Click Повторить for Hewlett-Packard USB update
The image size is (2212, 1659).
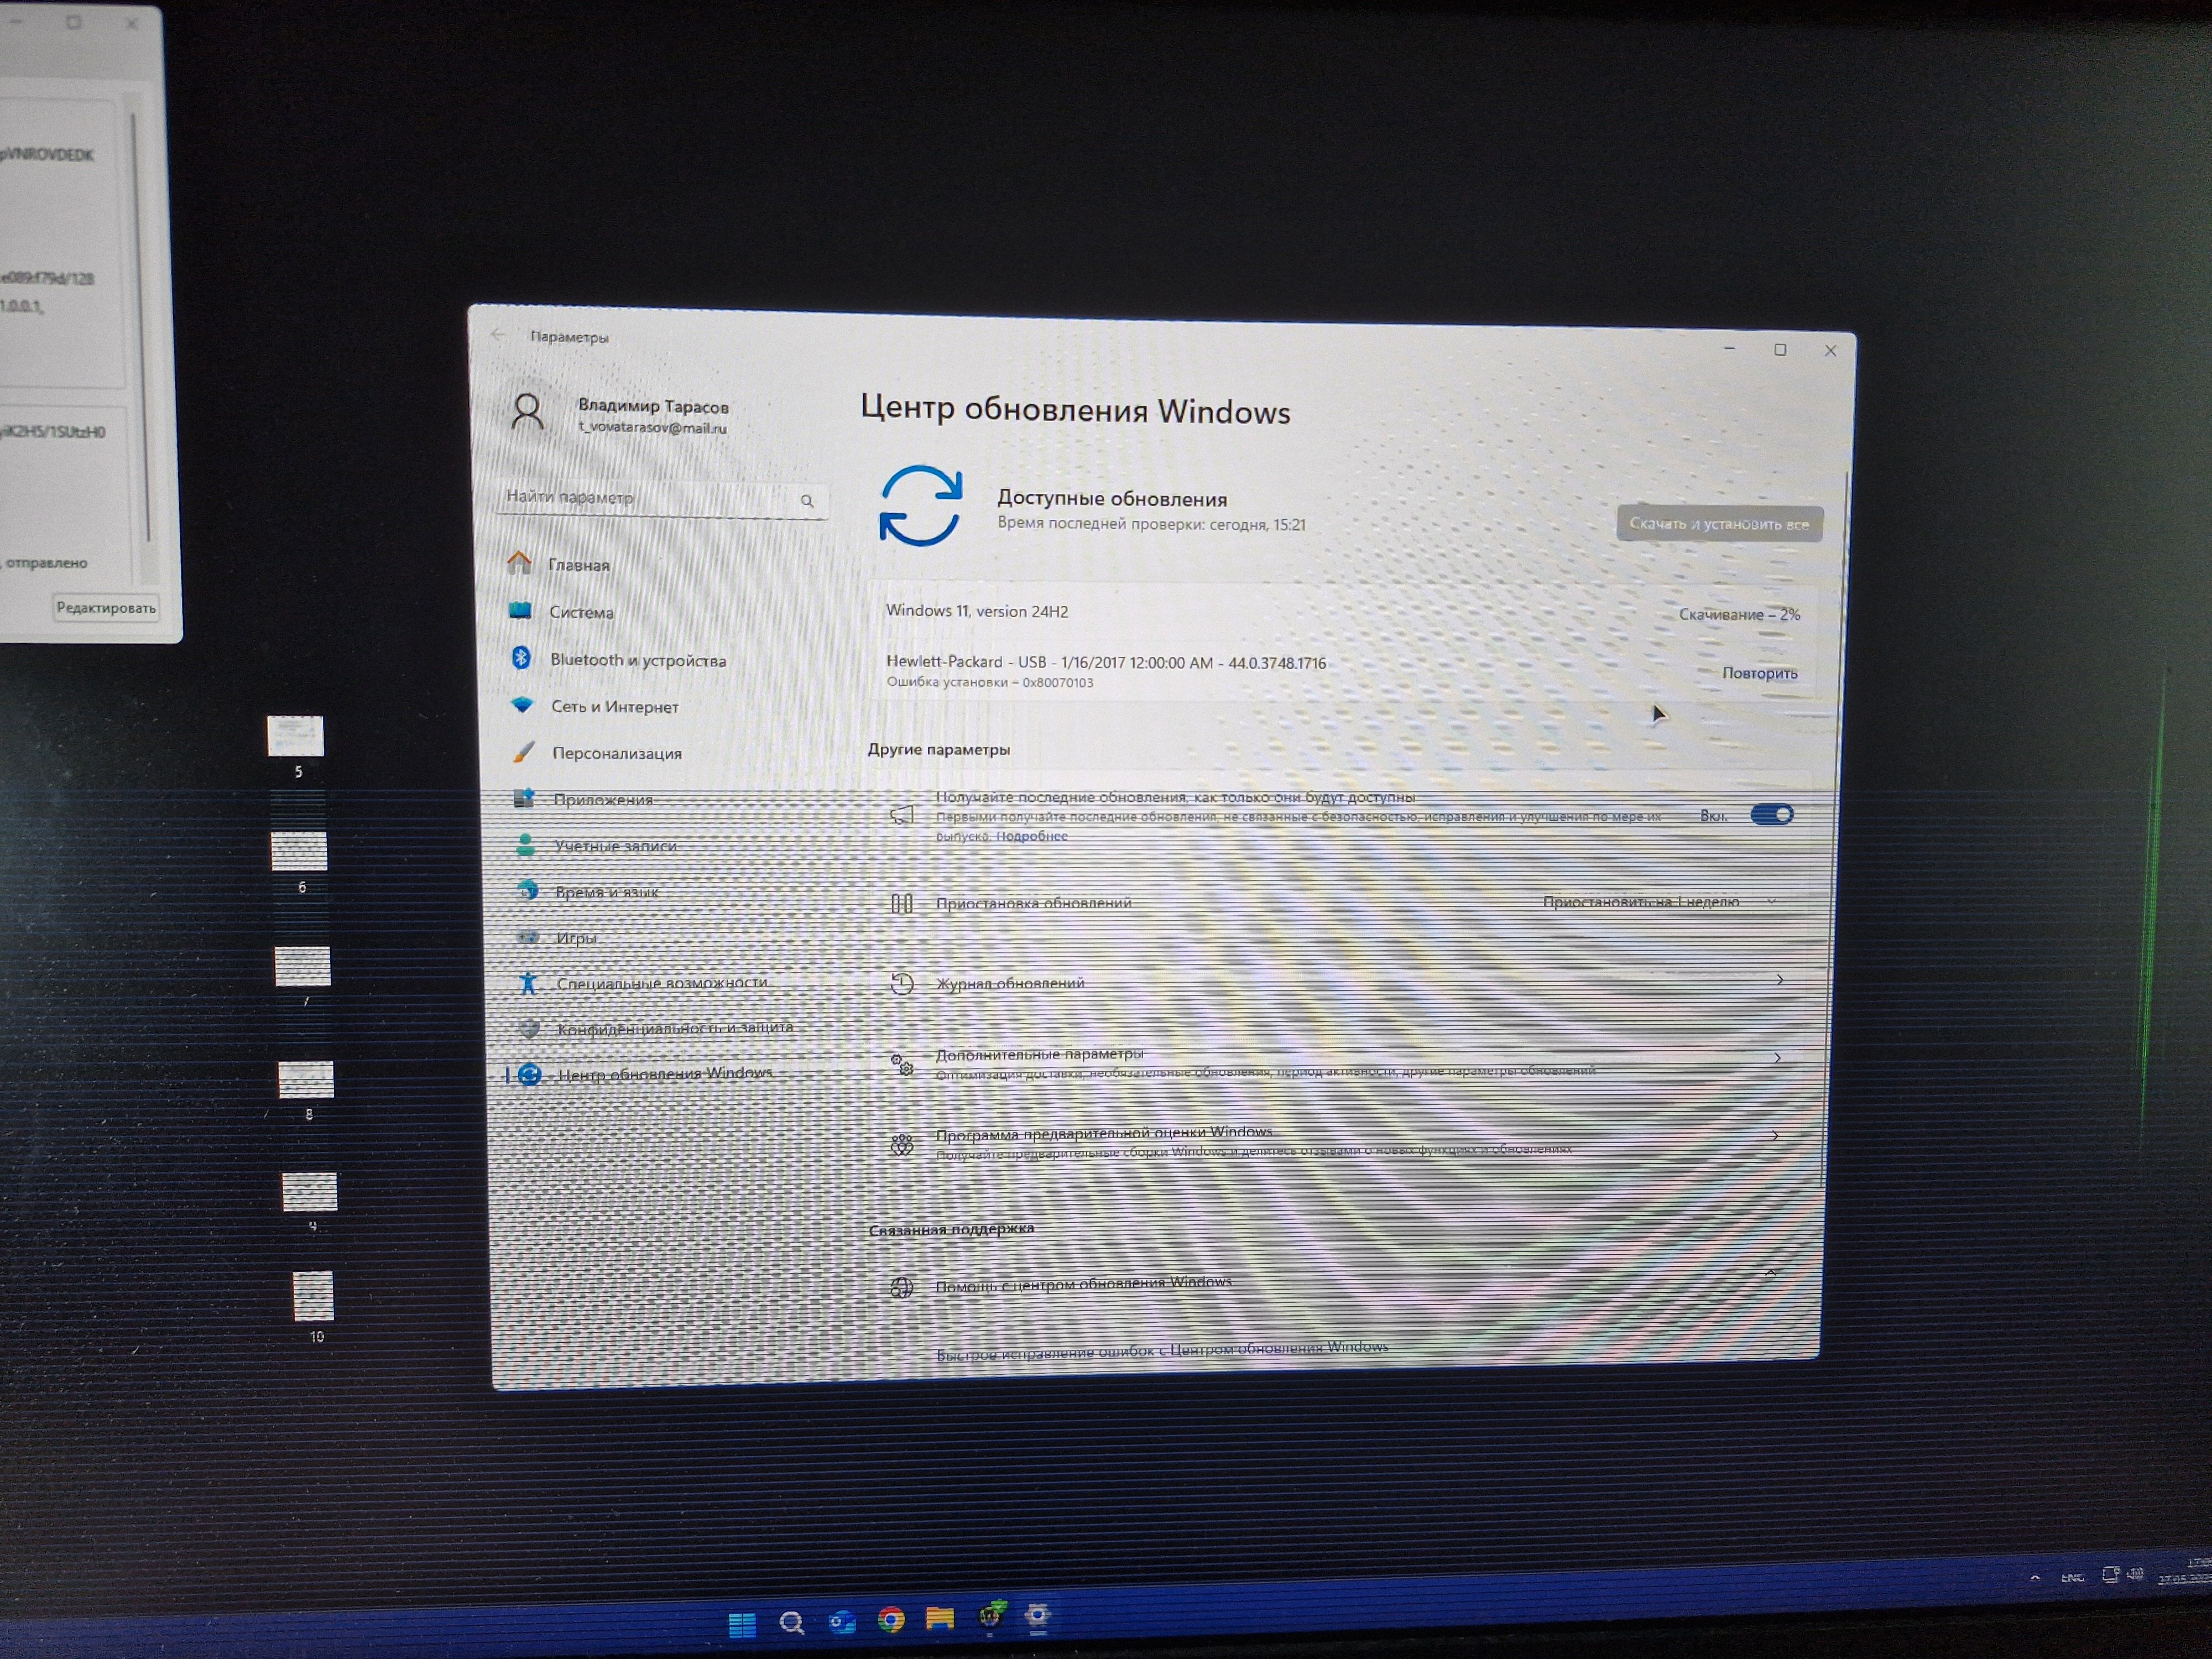(x=1759, y=673)
